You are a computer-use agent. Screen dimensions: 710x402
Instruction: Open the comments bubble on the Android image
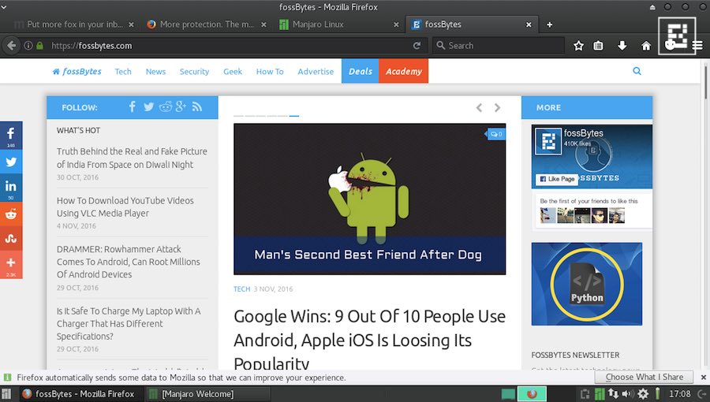496,134
